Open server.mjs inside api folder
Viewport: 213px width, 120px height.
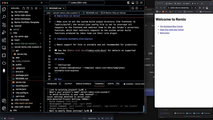(x=26, y=54)
